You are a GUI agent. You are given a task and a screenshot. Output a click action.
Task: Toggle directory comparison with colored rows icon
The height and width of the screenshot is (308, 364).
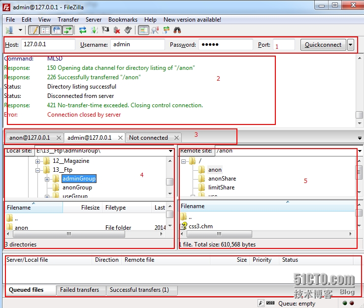coord(143,30)
